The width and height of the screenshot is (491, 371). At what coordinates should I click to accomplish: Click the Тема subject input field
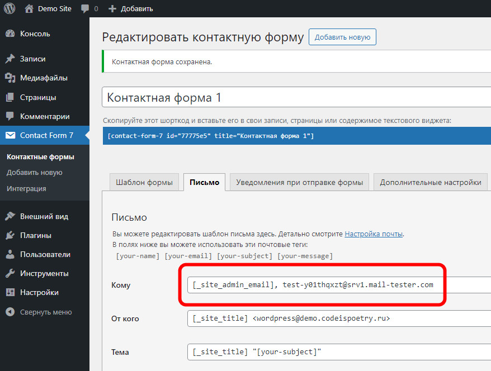click(x=339, y=352)
